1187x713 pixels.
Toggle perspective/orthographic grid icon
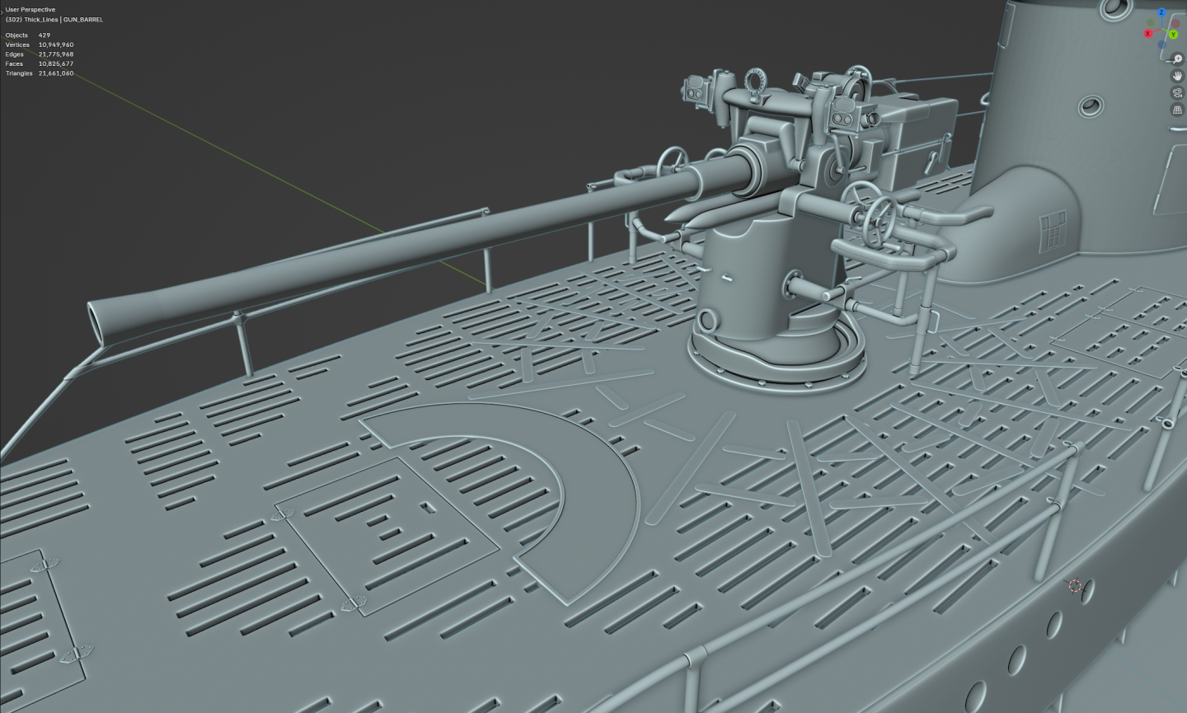pos(1178,110)
